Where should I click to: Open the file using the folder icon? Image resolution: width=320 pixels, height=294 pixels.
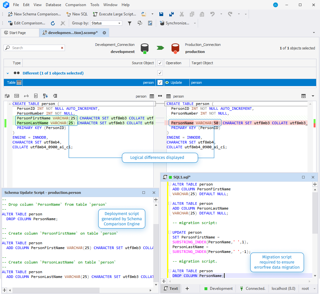(x=144, y=14)
